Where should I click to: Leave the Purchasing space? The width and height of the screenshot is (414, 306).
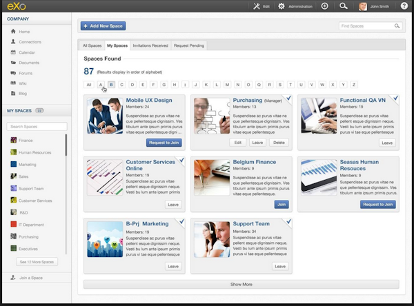click(257, 143)
